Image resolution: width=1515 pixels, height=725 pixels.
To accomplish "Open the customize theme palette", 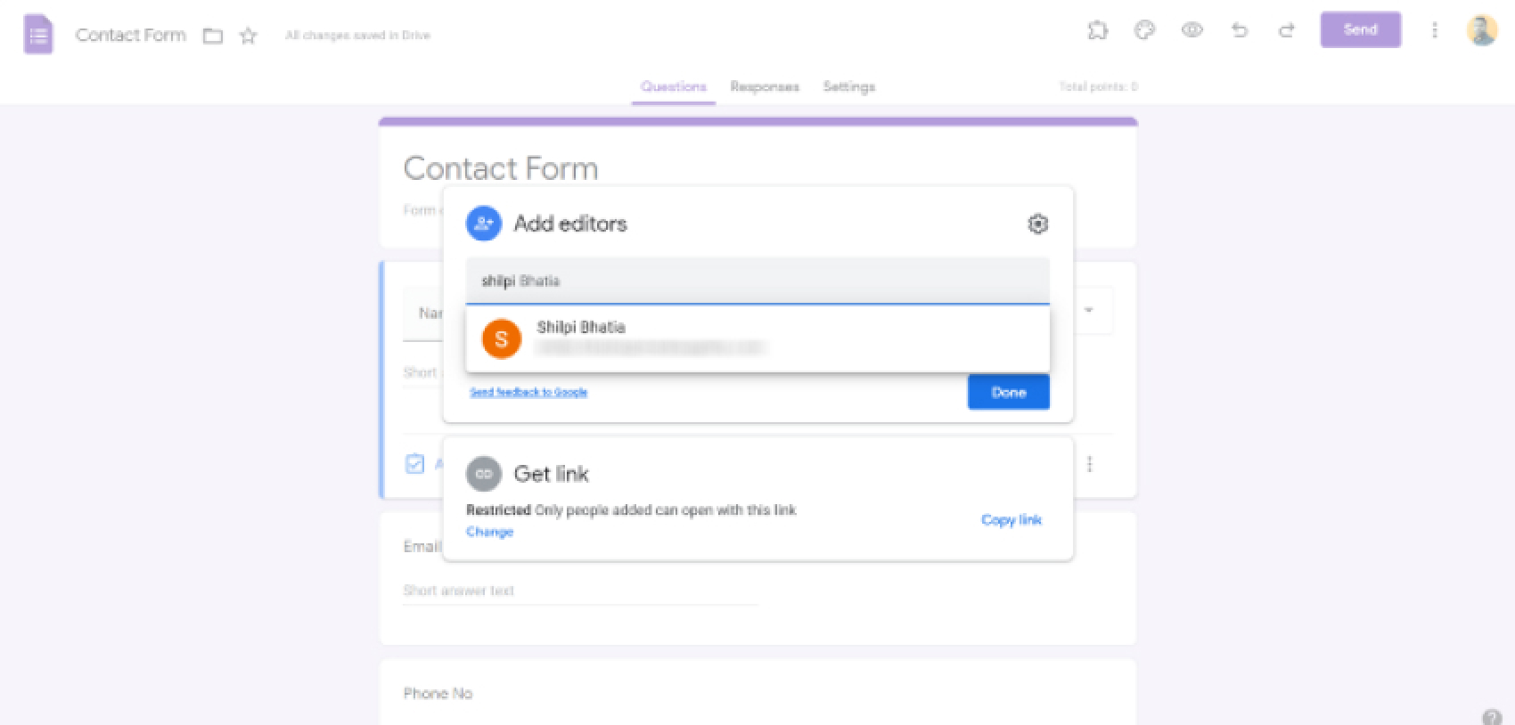I will point(1144,30).
